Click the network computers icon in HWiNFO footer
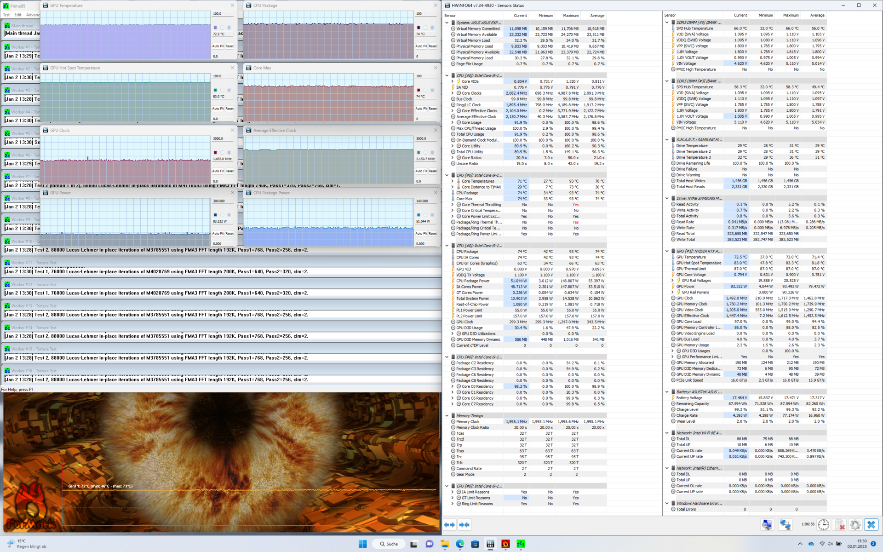The height and width of the screenshot is (552, 883). pyautogui.click(x=785, y=525)
